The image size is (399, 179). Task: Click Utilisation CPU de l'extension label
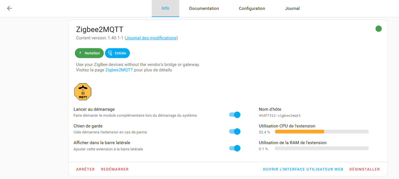tap(287, 126)
